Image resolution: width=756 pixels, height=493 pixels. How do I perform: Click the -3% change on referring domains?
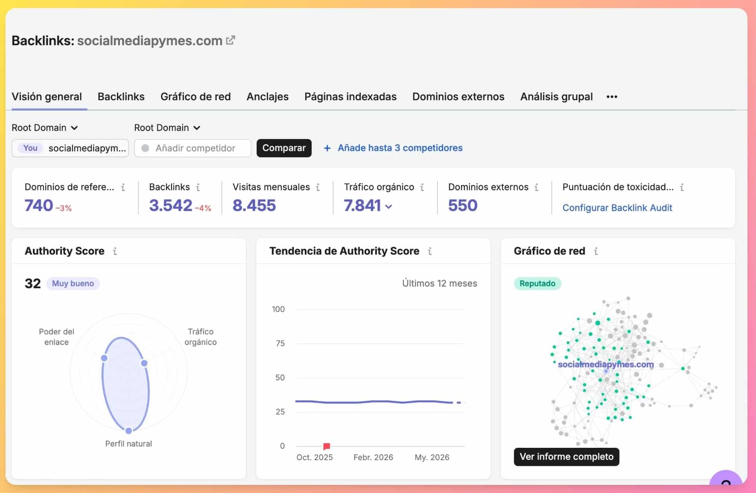(64, 208)
